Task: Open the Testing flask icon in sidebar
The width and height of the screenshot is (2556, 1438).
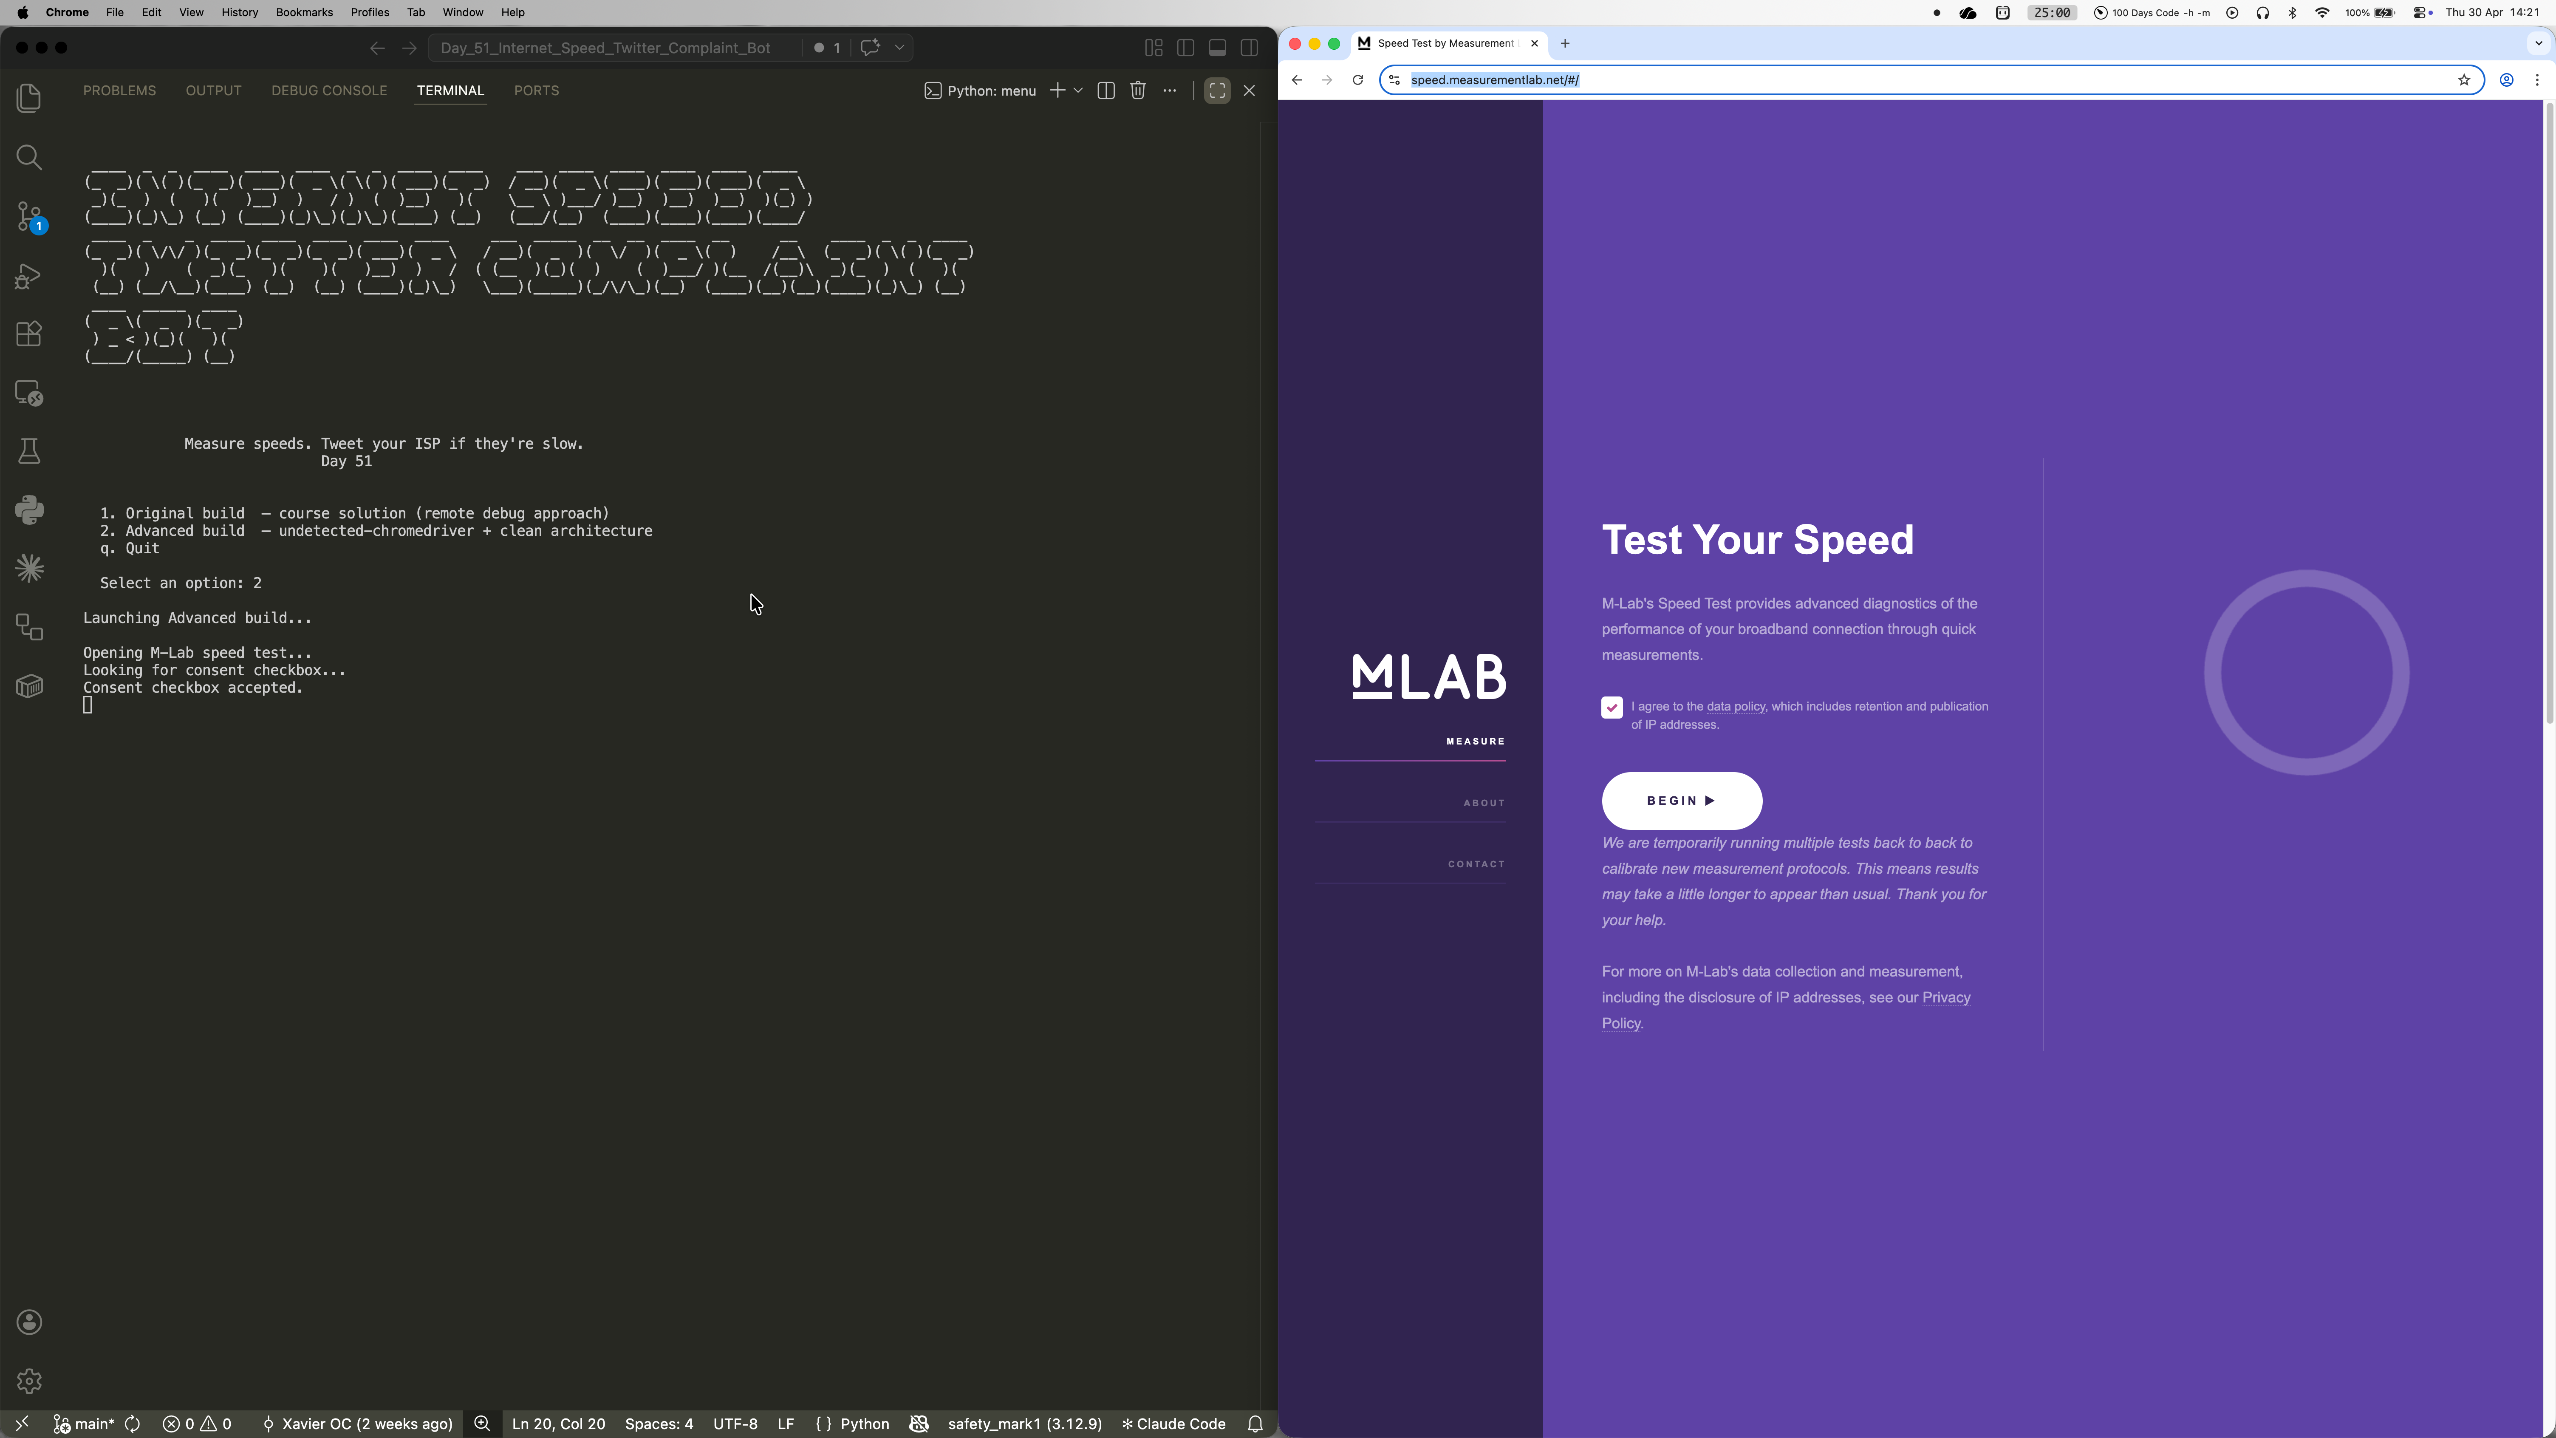Action: [29, 452]
